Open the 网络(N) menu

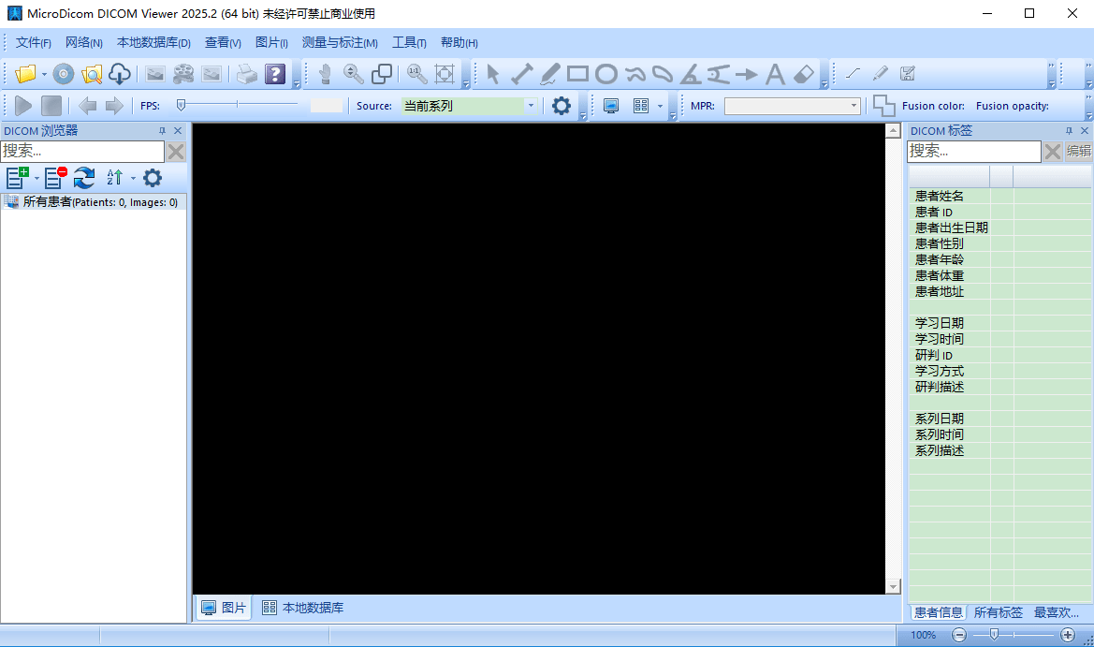pyautogui.click(x=83, y=42)
